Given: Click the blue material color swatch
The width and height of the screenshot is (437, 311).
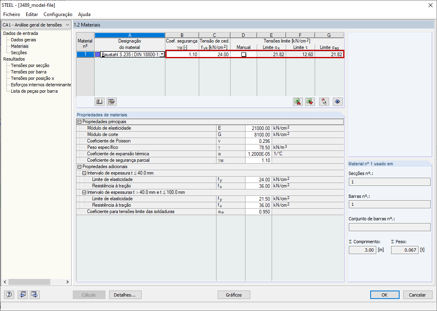Looking at the screenshot, I should point(97,55).
